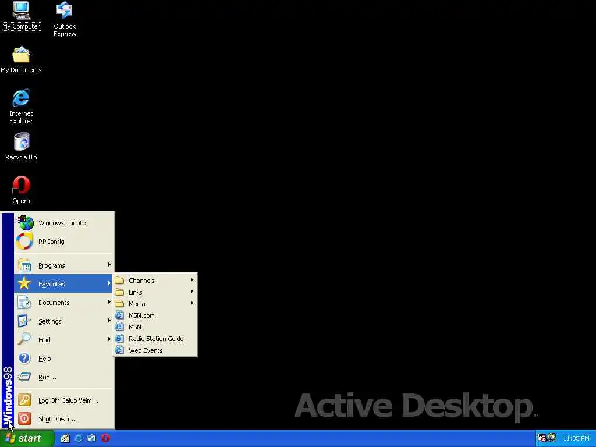This screenshot has width=596, height=447.
Task: Open the Documents submenu
Action: 63,303
